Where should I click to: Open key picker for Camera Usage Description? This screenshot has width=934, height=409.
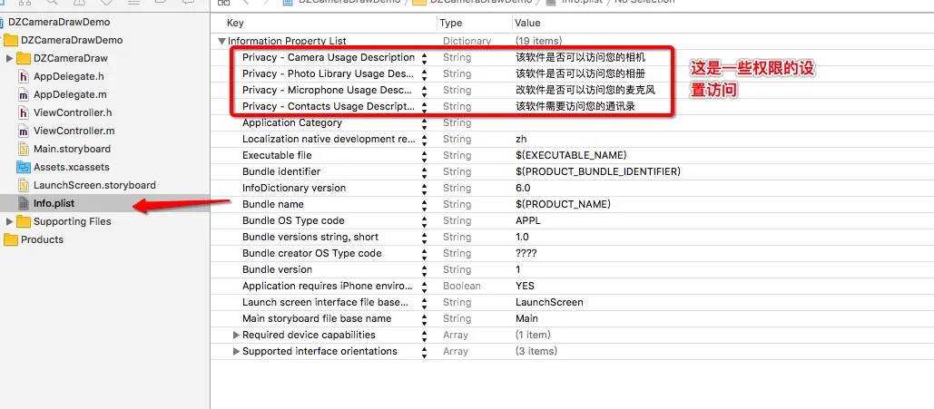tap(424, 58)
